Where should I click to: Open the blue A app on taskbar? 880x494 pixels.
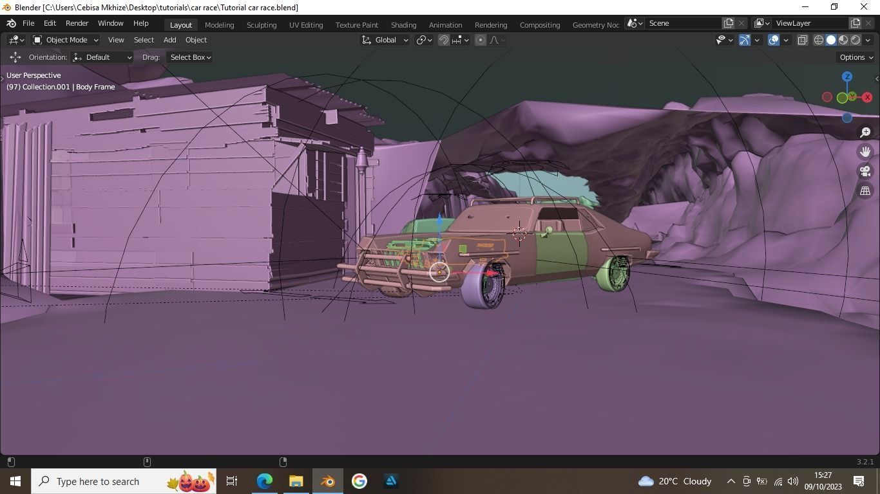point(391,481)
